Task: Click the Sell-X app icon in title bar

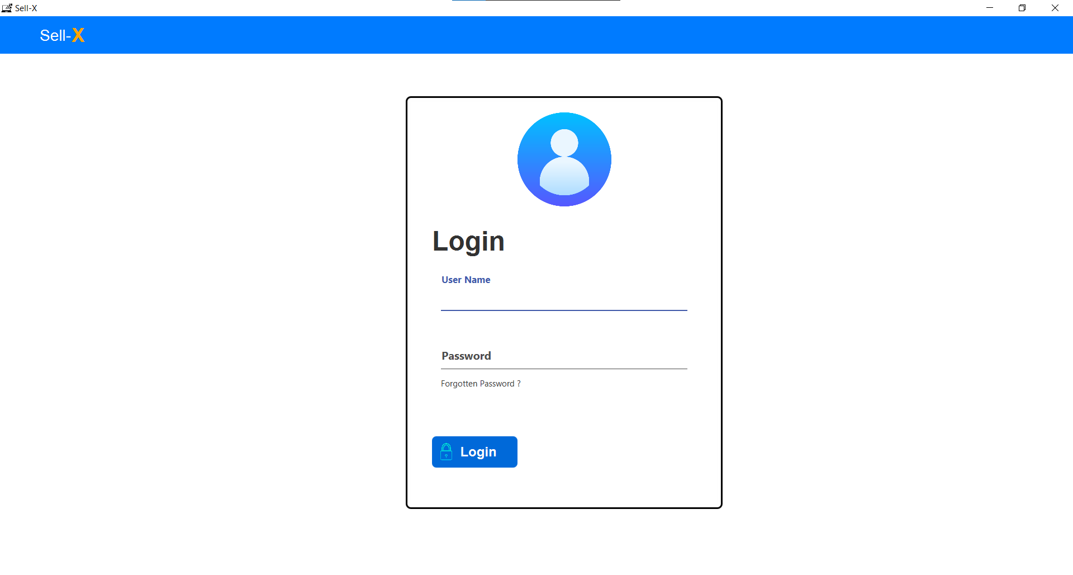Action: point(7,8)
